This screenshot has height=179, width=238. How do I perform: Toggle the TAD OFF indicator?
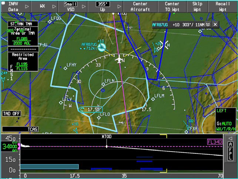11,113
